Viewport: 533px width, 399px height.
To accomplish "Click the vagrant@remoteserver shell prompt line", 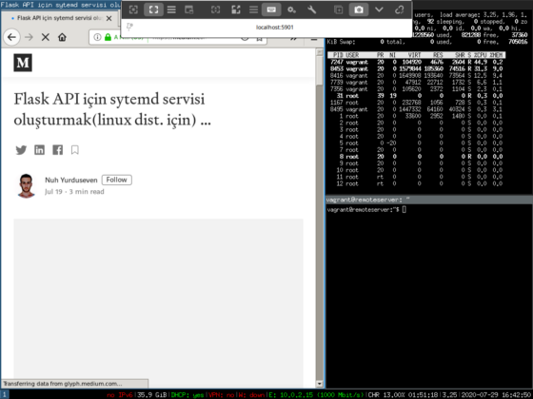I will click(366, 210).
